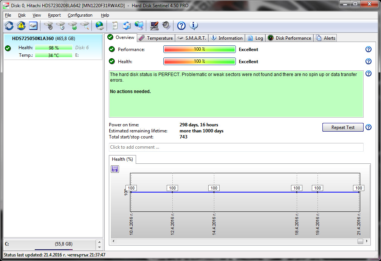Switch to the Information tab
The width and height of the screenshot is (381, 261).
[227, 38]
